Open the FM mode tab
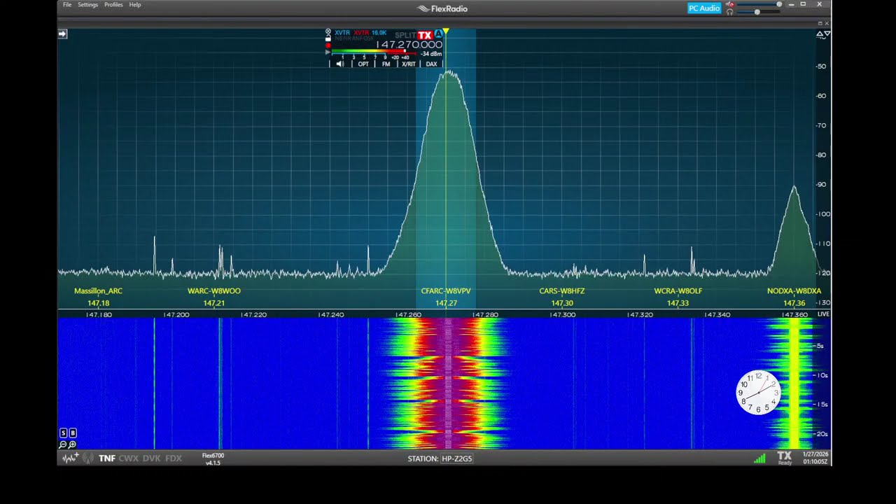Screen dimensions: 896x504 point(386,64)
